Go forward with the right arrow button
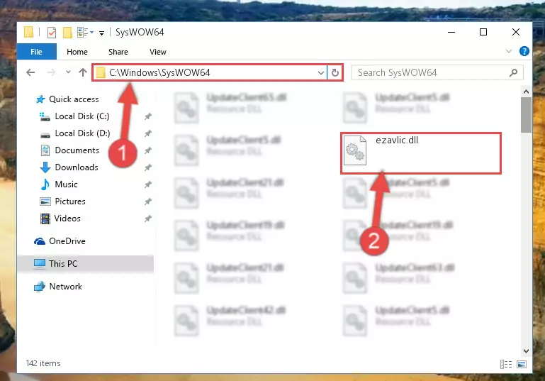This screenshot has width=545, height=381. click(x=51, y=72)
